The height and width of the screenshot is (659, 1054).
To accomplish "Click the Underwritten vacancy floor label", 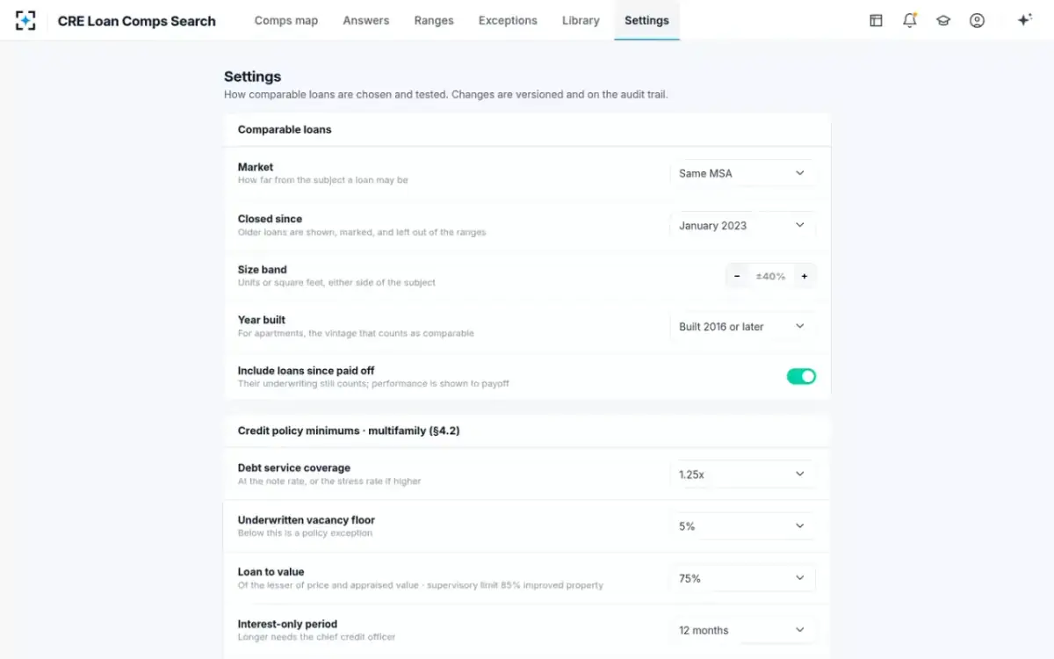I will tap(307, 519).
